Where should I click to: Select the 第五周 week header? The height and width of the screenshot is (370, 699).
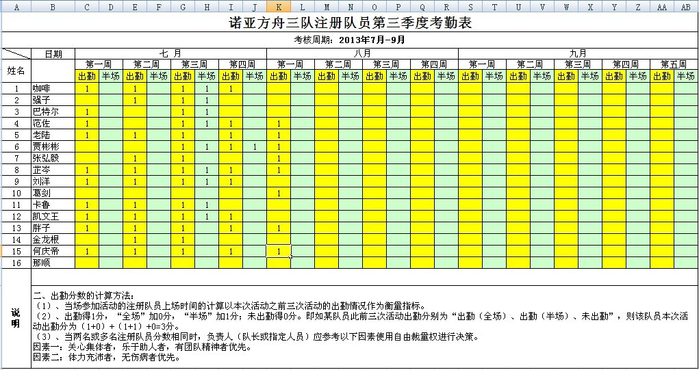pyautogui.click(x=674, y=64)
